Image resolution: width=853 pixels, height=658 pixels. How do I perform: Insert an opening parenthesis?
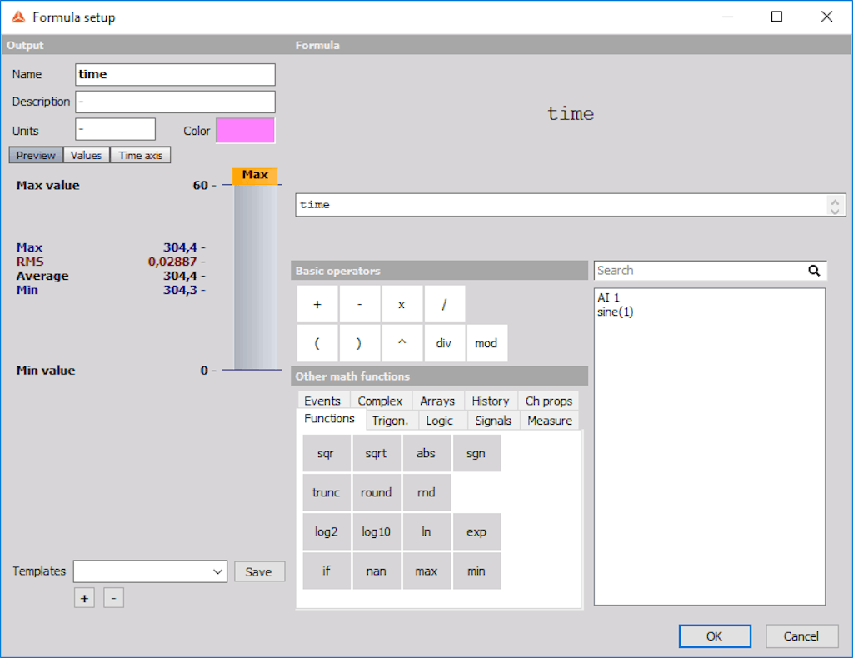point(317,343)
